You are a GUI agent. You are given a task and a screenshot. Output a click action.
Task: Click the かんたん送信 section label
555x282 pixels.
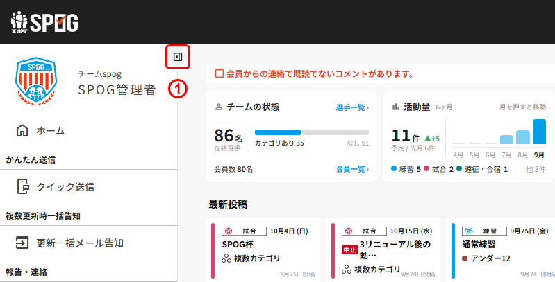tap(31, 160)
